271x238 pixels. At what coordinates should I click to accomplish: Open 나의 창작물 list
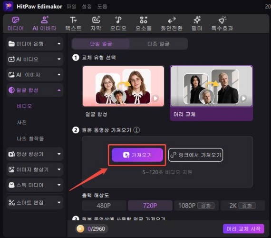pyautogui.click(x=30, y=139)
